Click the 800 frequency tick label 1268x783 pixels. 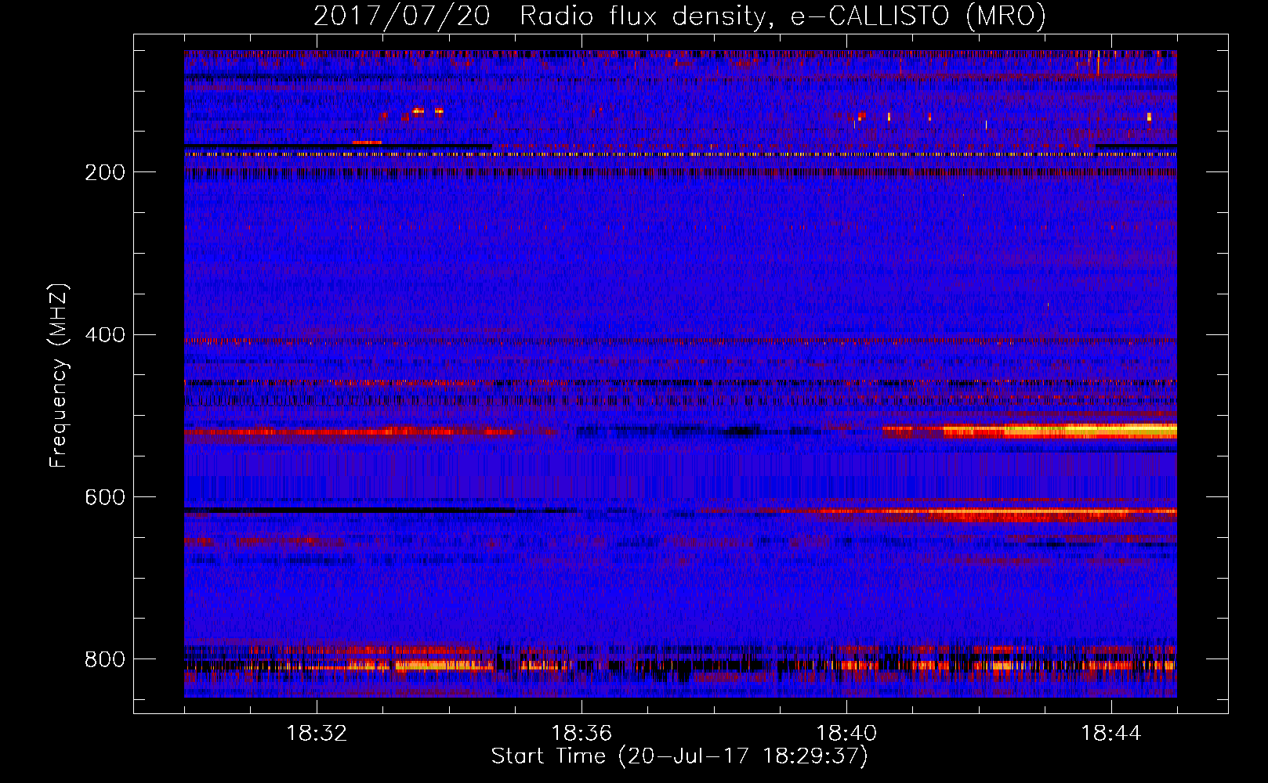pyautogui.click(x=105, y=659)
